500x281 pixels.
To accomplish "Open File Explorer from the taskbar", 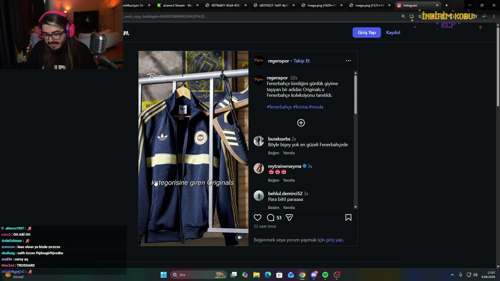I will pos(256,275).
